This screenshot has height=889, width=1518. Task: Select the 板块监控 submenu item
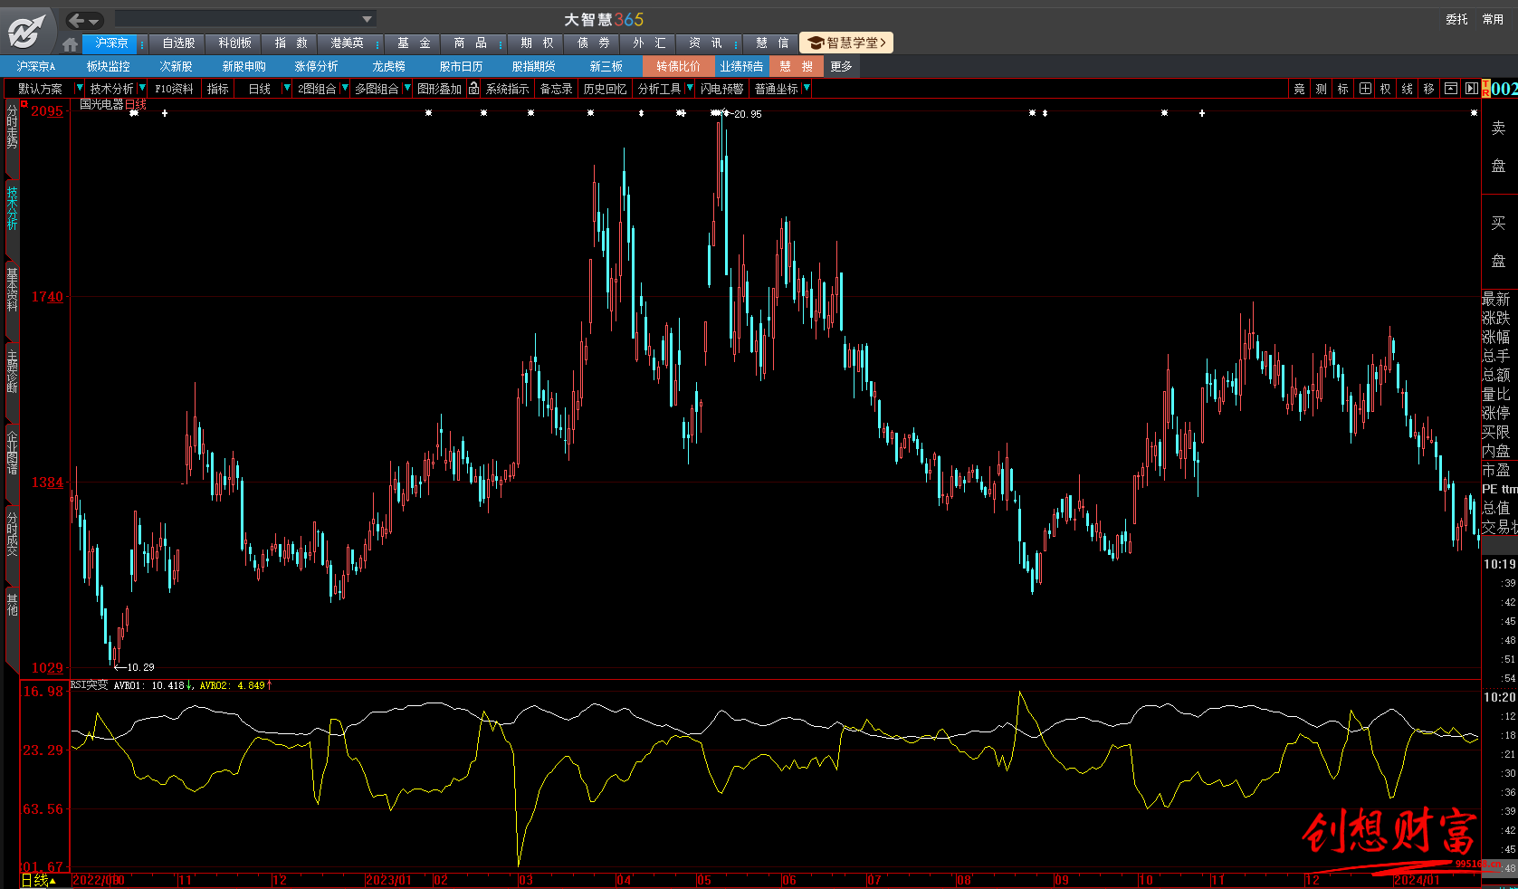click(x=108, y=66)
